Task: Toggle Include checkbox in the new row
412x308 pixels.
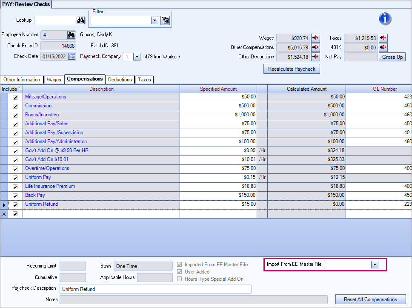Action: point(15,213)
